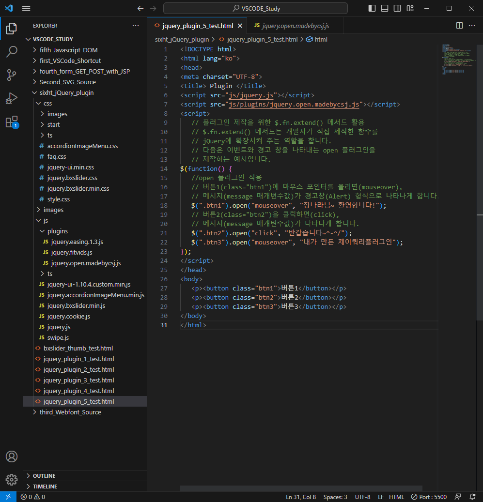Click line number 14 in gutter
This screenshot has height=502, width=483.
(x=164, y=169)
